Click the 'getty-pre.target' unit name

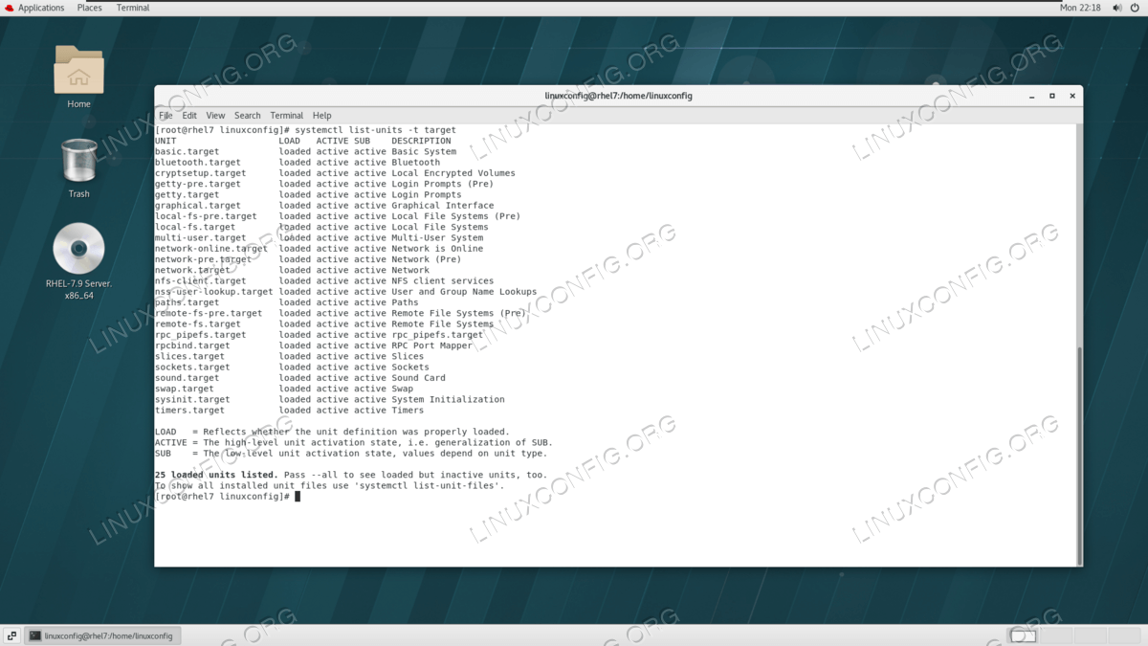click(198, 184)
